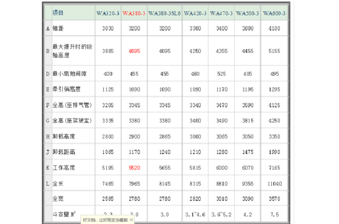Select the WA420-3 column header

195,13
